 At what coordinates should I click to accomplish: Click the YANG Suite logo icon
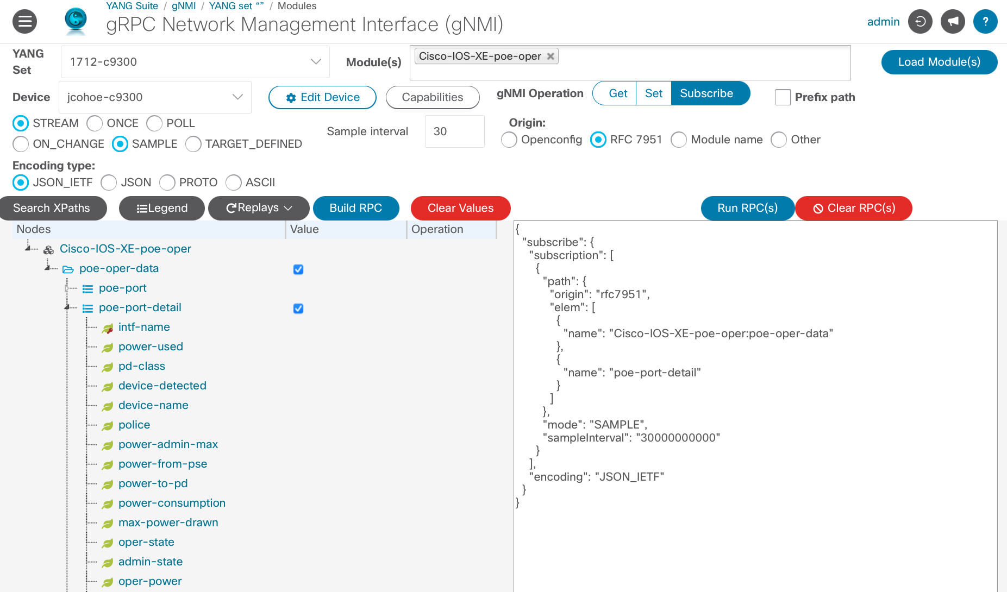76,21
